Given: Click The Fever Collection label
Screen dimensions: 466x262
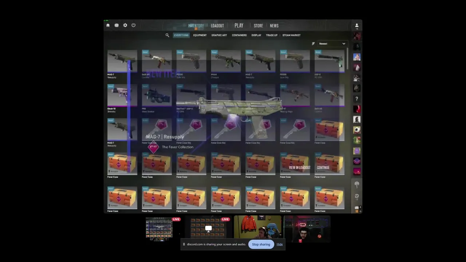Looking at the screenshot, I should tap(178, 147).
